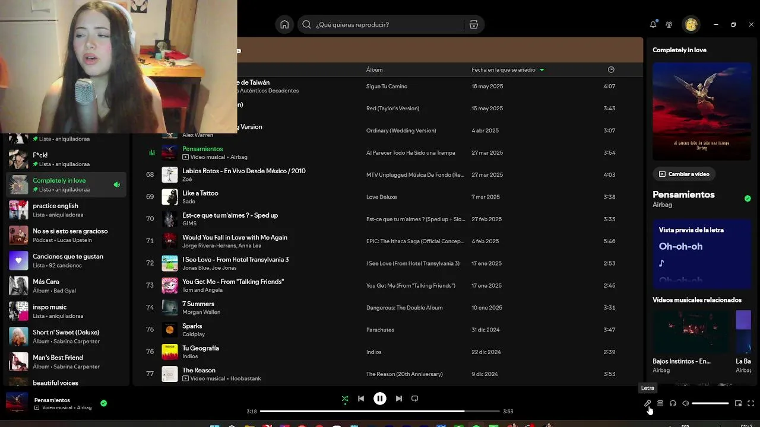Select song Labios Rotos - En Vivo Desde México
Screen dimensions: 760x427
[x=244, y=171]
